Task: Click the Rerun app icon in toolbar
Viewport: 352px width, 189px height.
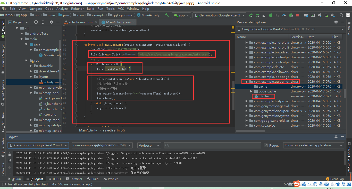Action: (x=251, y=15)
